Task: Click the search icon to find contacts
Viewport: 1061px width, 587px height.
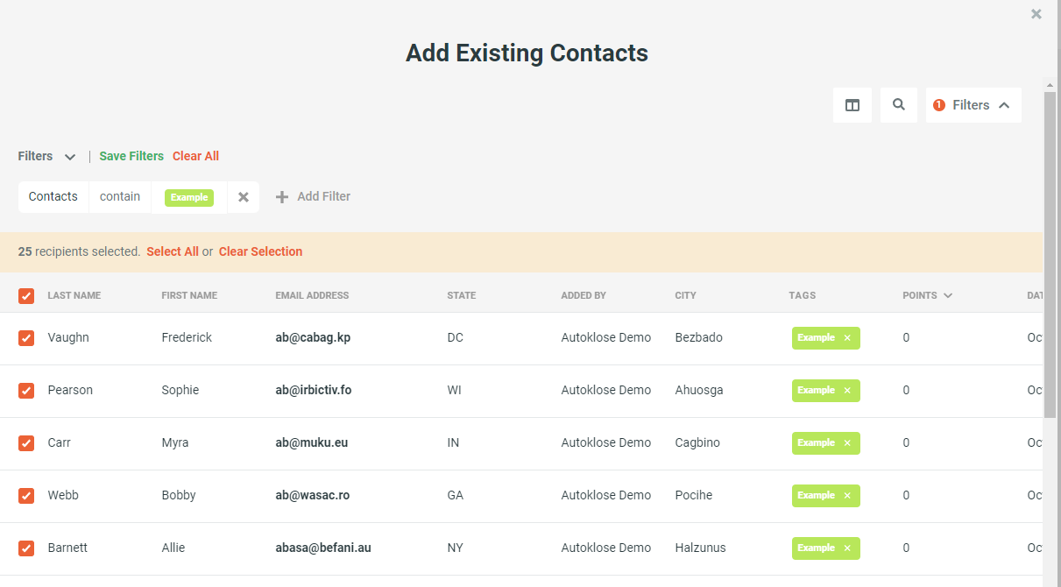Action: (898, 104)
